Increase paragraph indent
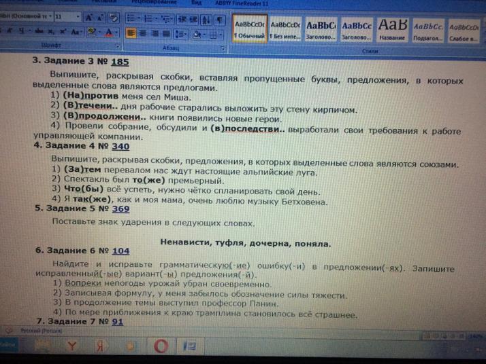This screenshot has height=364, width=486. 194,20
